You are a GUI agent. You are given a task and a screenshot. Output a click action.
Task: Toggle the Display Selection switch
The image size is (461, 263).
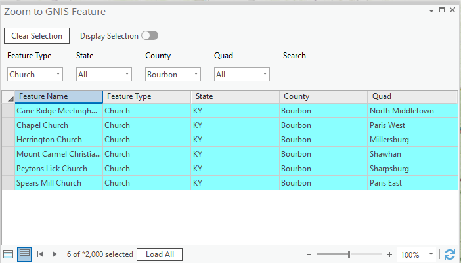tap(150, 36)
